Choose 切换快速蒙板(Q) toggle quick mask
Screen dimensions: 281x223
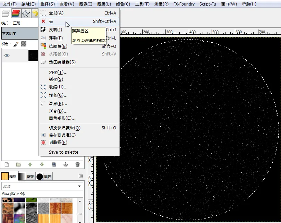coord(79,128)
